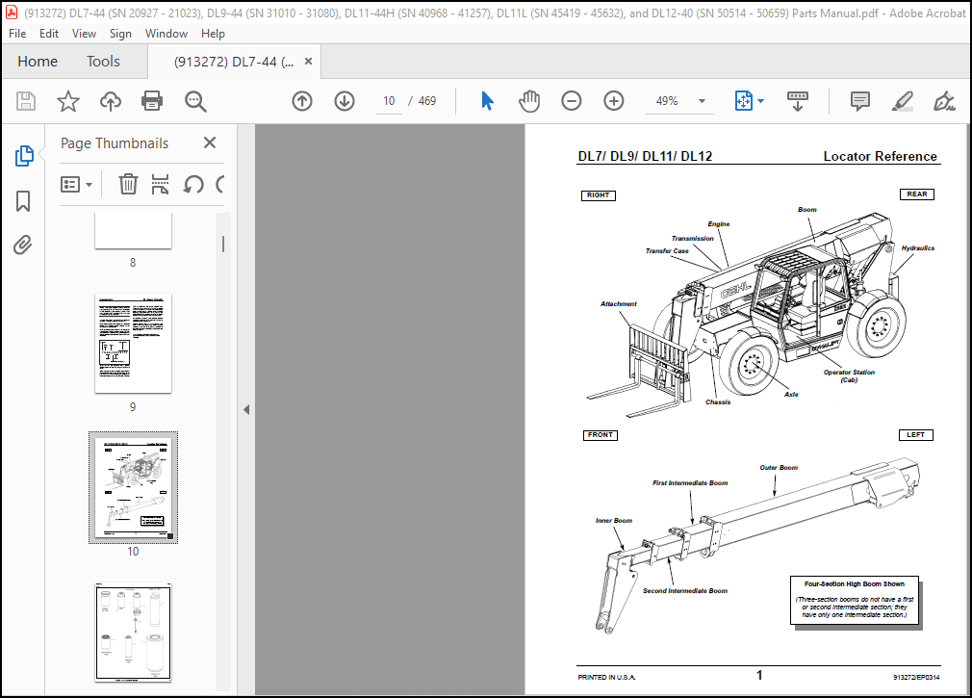Click the 'Inner Boom' label
972x698 pixels.
pos(614,521)
